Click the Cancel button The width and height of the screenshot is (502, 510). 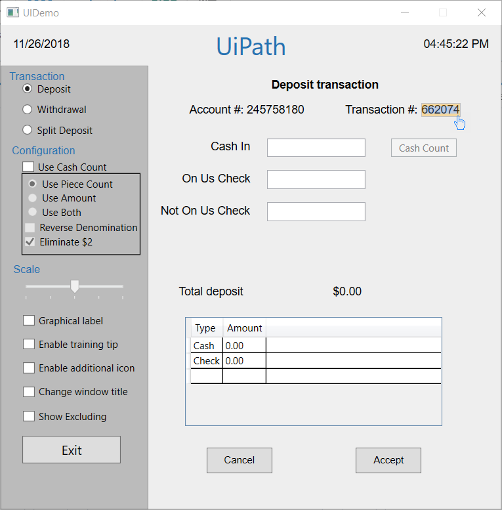tap(240, 460)
